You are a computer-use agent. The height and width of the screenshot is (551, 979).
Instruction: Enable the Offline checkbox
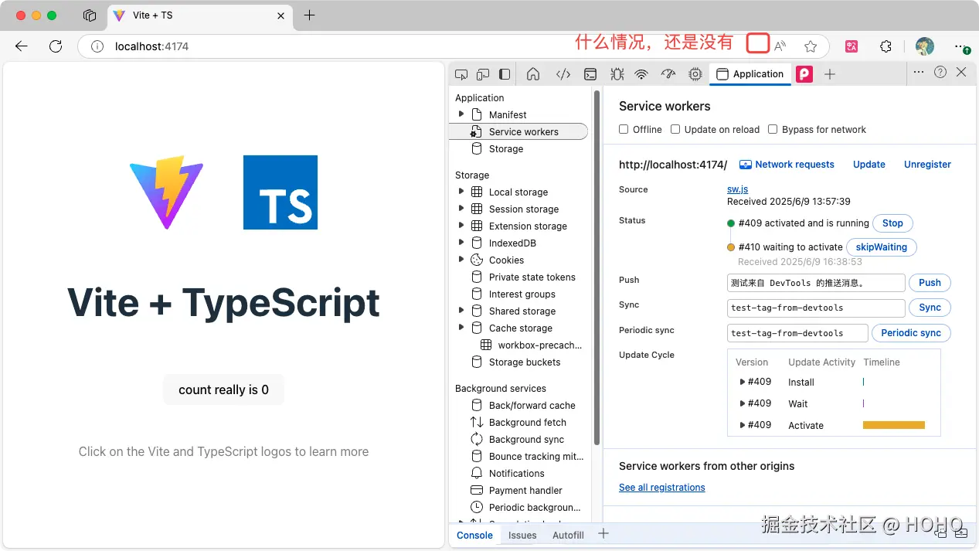pyautogui.click(x=624, y=129)
